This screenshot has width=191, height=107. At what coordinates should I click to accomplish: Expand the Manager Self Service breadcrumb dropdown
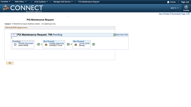click(x=63, y=2)
